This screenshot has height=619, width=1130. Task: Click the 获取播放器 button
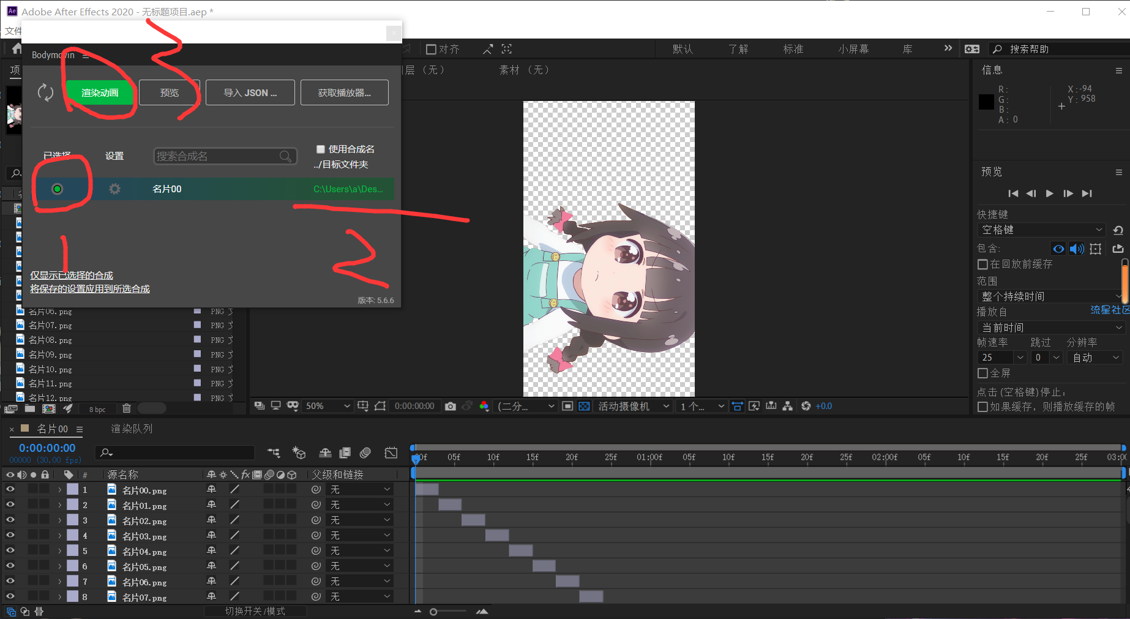point(345,92)
